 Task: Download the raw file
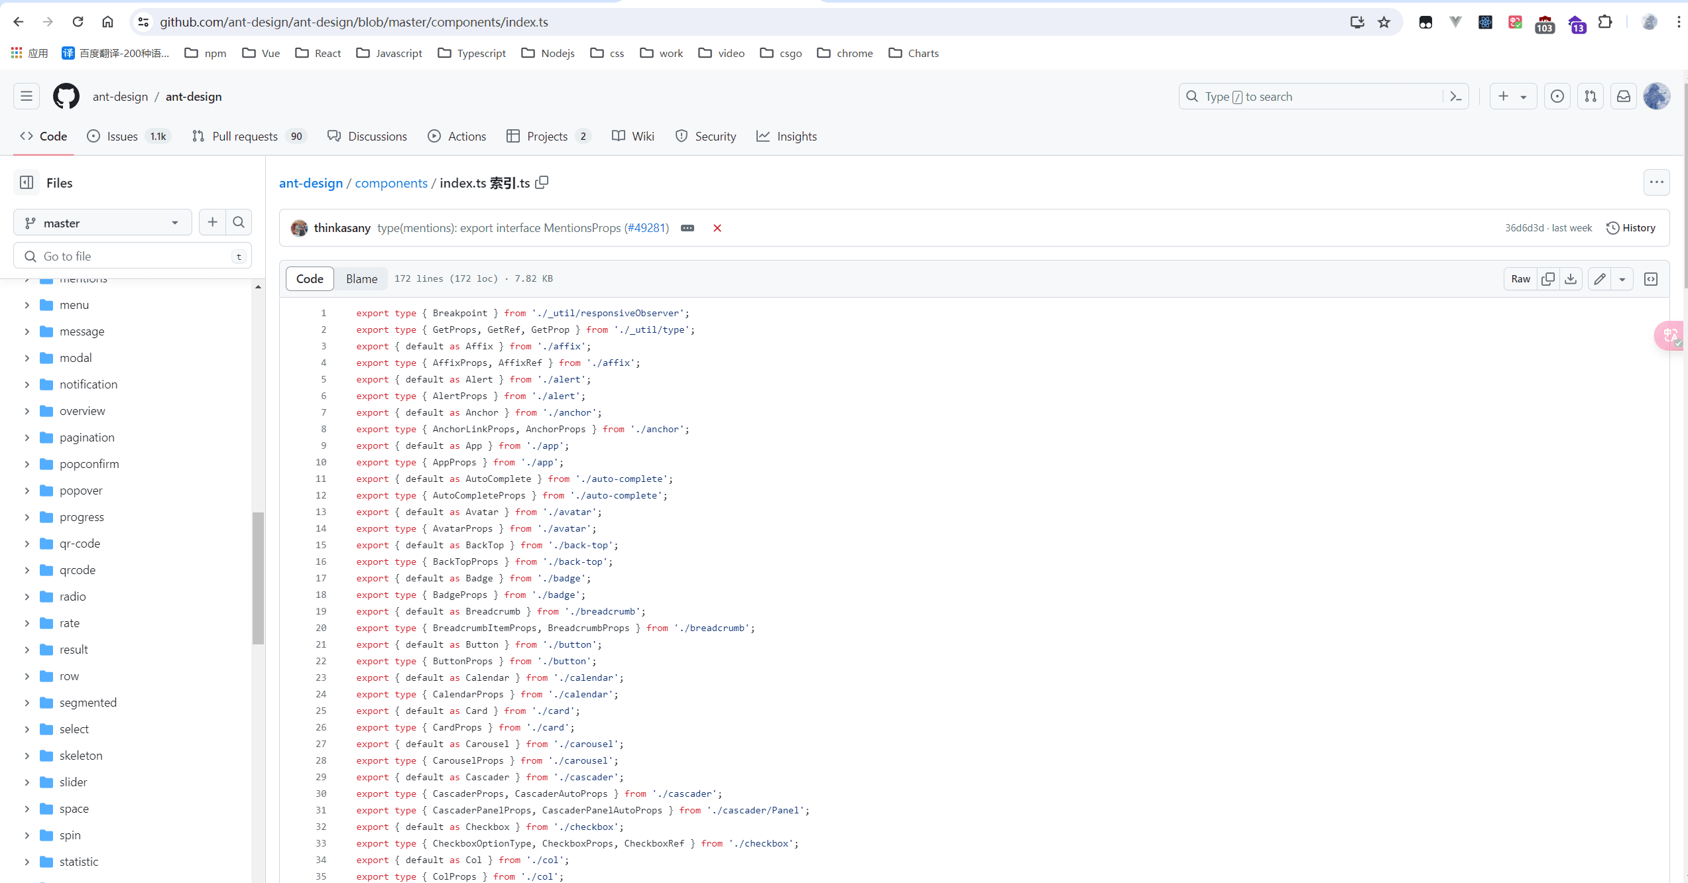pyautogui.click(x=1571, y=279)
